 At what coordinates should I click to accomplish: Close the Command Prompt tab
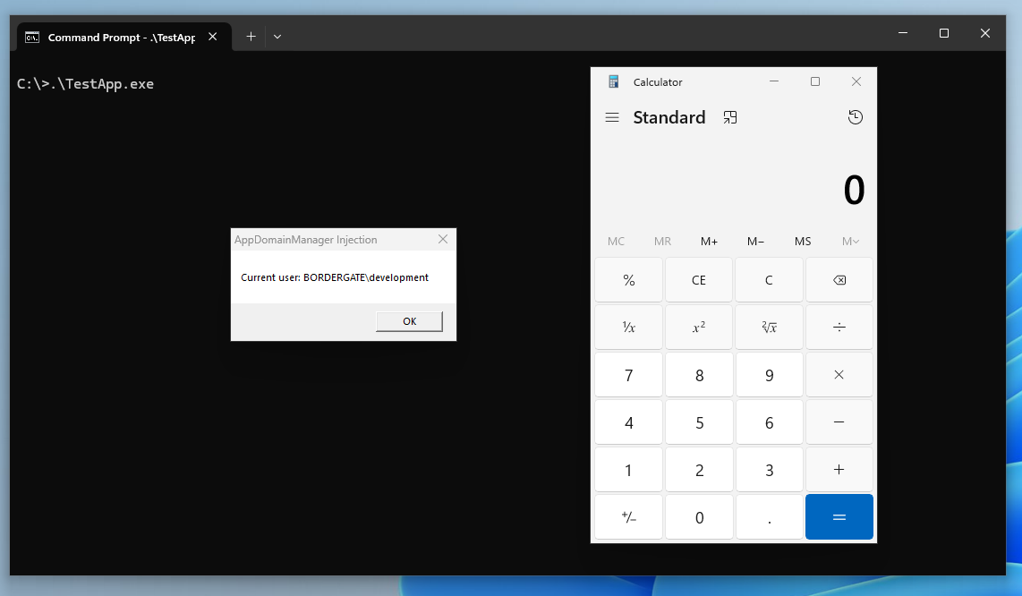[213, 37]
